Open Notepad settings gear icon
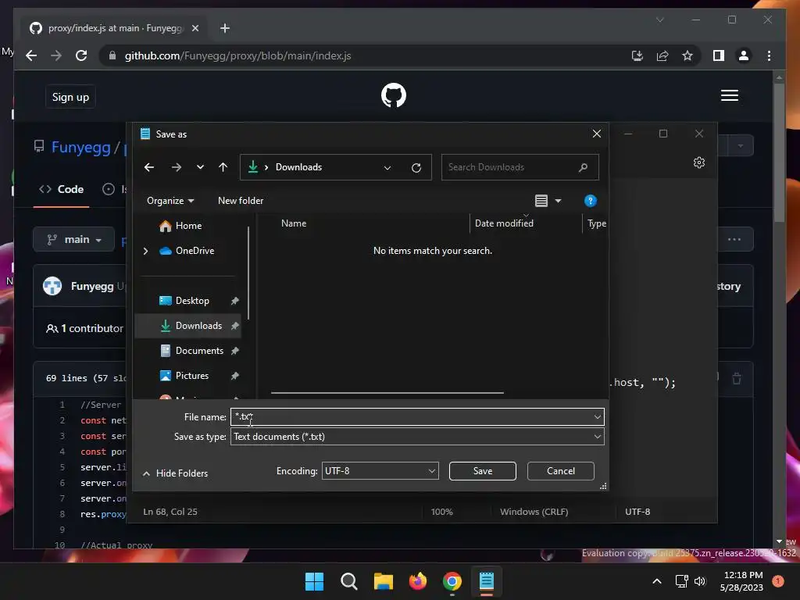 tap(699, 162)
